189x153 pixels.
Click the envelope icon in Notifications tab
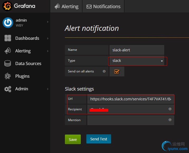(89, 7)
